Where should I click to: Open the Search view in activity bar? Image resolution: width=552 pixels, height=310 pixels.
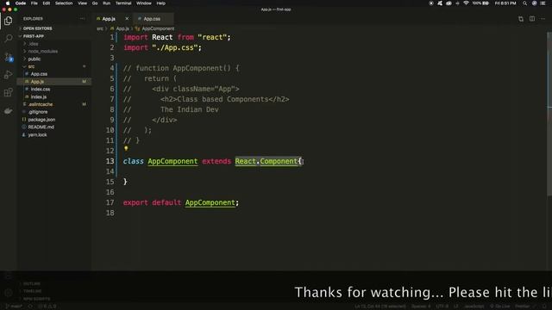click(x=8, y=38)
